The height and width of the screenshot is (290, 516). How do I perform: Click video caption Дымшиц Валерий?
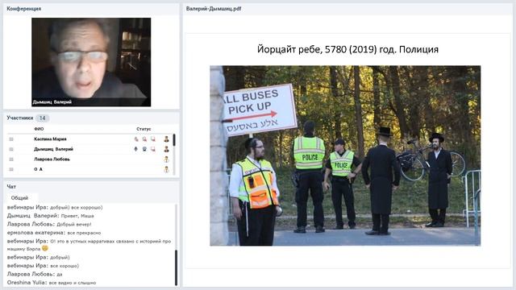click(52, 102)
